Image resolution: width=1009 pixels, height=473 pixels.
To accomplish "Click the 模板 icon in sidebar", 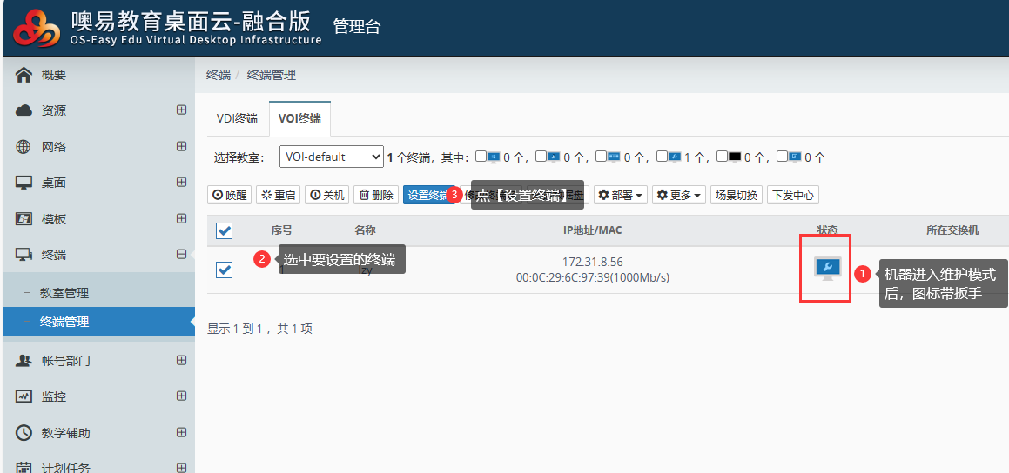I will click(24, 219).
